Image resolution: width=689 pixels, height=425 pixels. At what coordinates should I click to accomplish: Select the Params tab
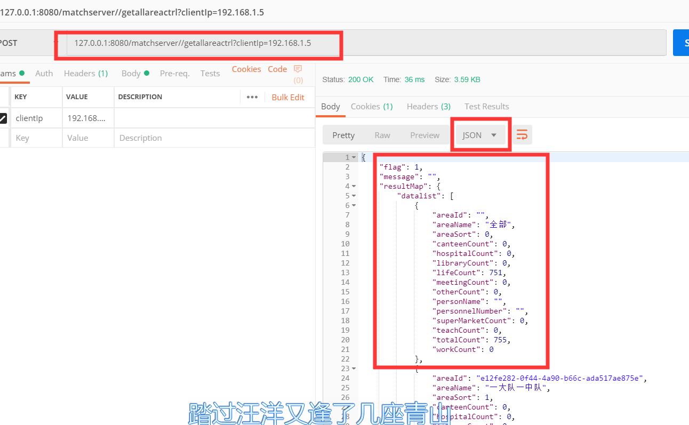click(x=13, y=74)
